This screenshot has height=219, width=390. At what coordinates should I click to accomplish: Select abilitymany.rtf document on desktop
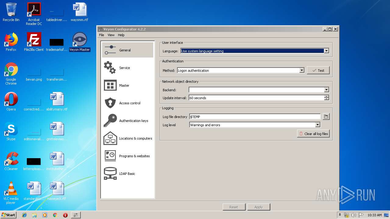(57, 102)
